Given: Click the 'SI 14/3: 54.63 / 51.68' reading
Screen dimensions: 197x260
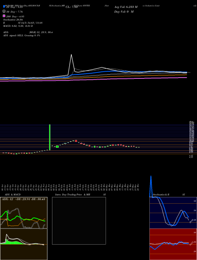Looking at the screenshot, I should pos(30,23).
